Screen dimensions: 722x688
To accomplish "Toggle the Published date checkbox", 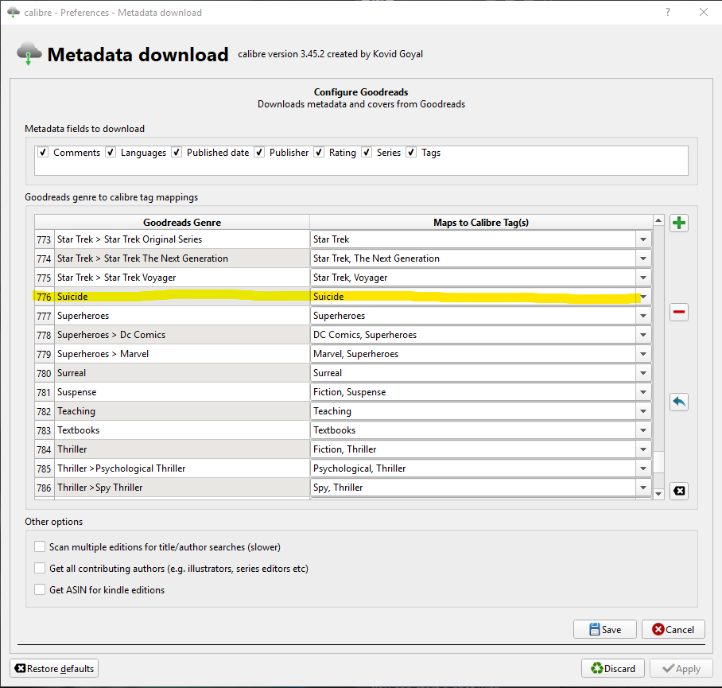I will [x=177, y=153].
